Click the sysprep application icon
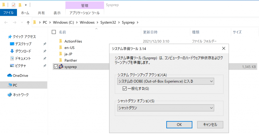 61,66
